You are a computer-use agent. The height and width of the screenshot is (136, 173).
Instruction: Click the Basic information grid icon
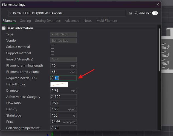pyautogui.click(x=4, y=28)
